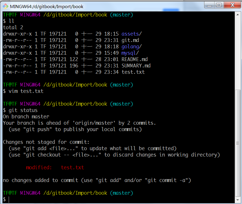The width and height of the screenshot is (242, 204).
Task: Minimize the MINGW64 terminal window
Action: [209, 5]
